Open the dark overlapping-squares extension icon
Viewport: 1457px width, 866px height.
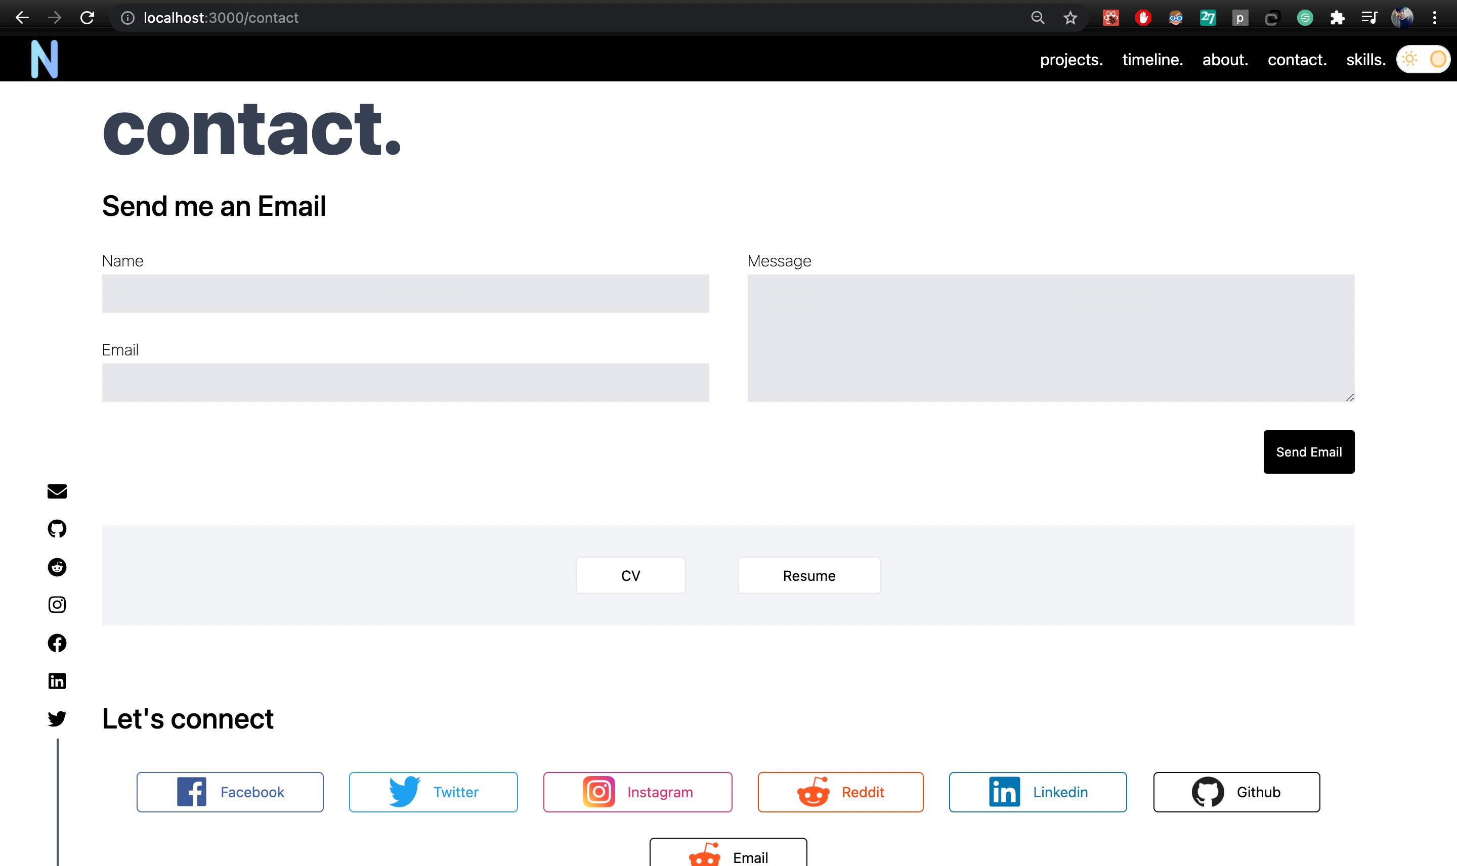point(1272,18)
